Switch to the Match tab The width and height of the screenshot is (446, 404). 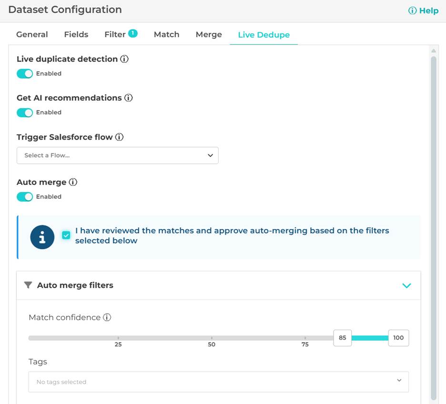tap(166, 34)
